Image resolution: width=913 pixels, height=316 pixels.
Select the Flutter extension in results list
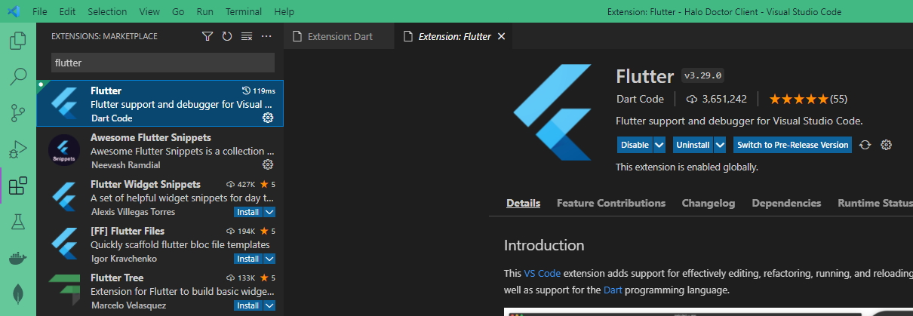tap(160, 103)
